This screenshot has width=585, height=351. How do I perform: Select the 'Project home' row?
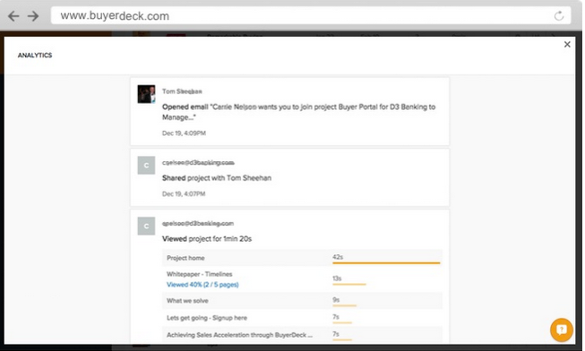point(302,258)
